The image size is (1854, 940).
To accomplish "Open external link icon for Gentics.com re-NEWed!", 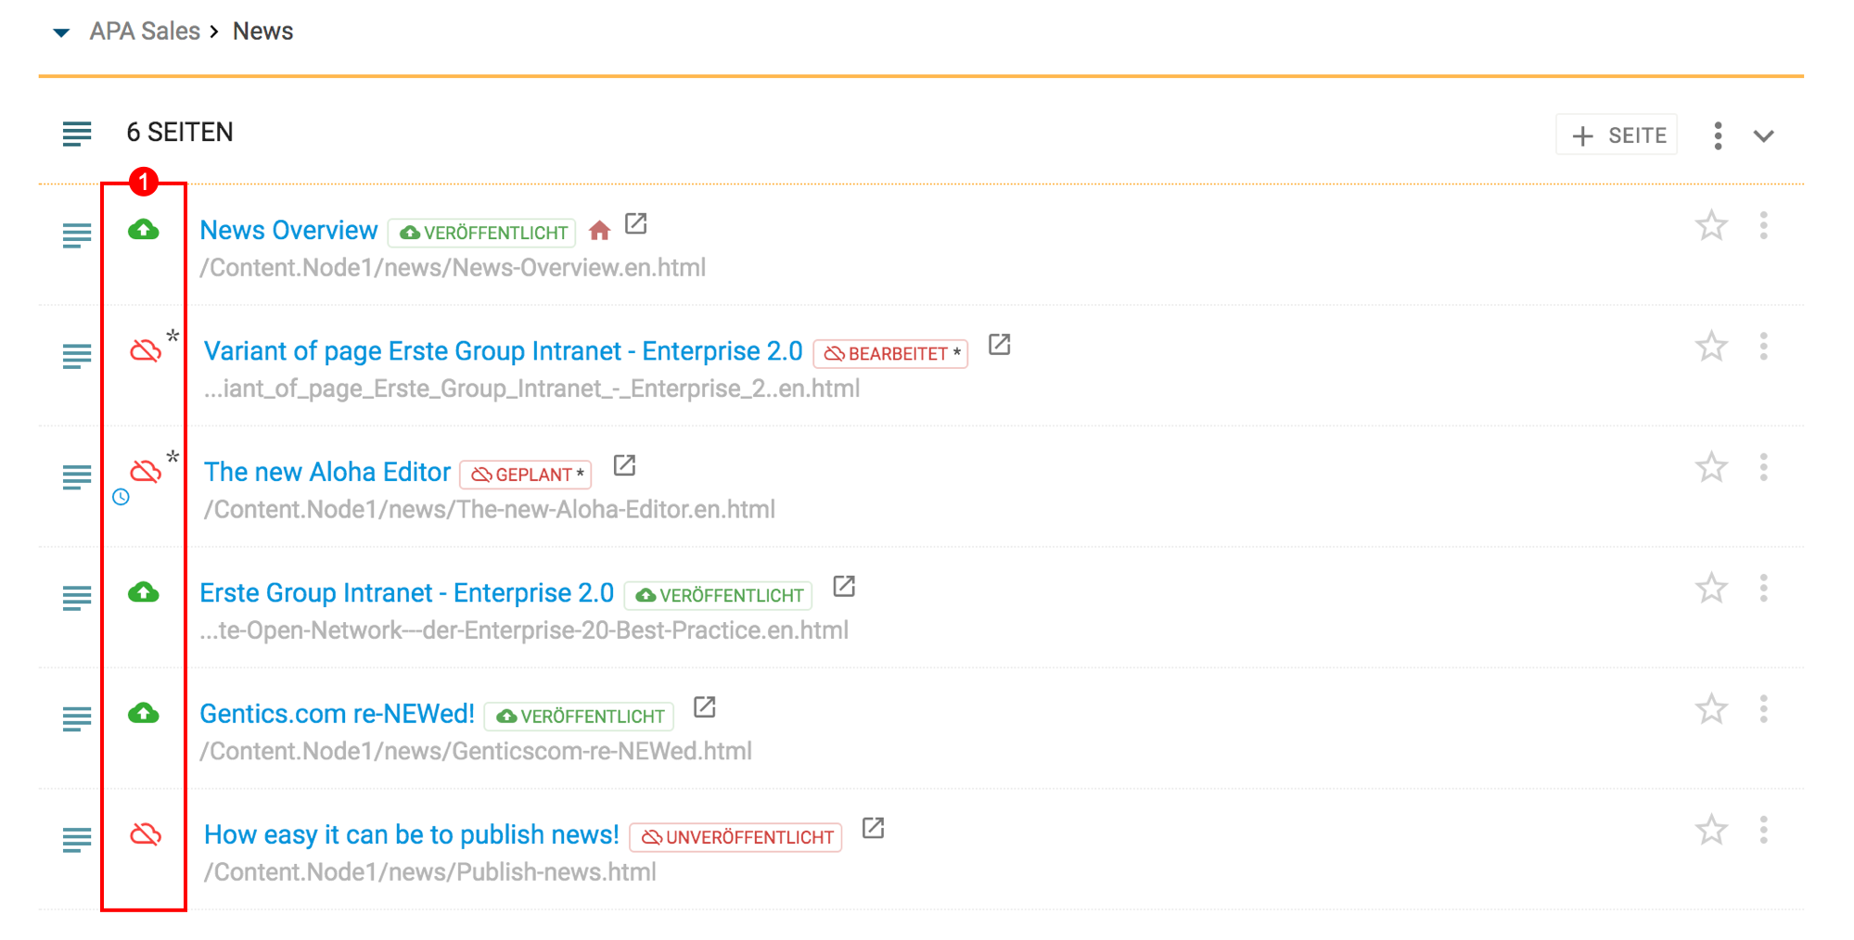I will (x=705, y=708).
